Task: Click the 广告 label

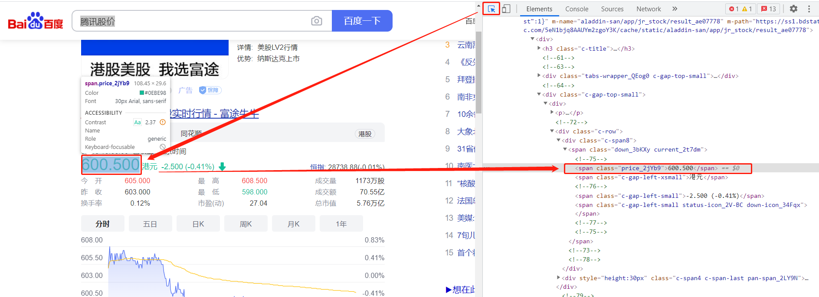Action: 186,90
